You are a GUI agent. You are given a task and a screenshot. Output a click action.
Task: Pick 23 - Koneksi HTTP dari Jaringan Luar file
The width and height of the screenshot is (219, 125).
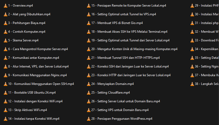131,75
